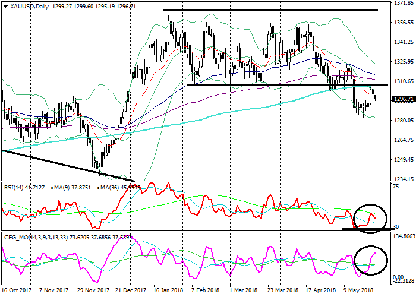This screenshot has width=416, height=297.
Task: Click the CFG_MO indicator label
Action: (x=14, y=237)
